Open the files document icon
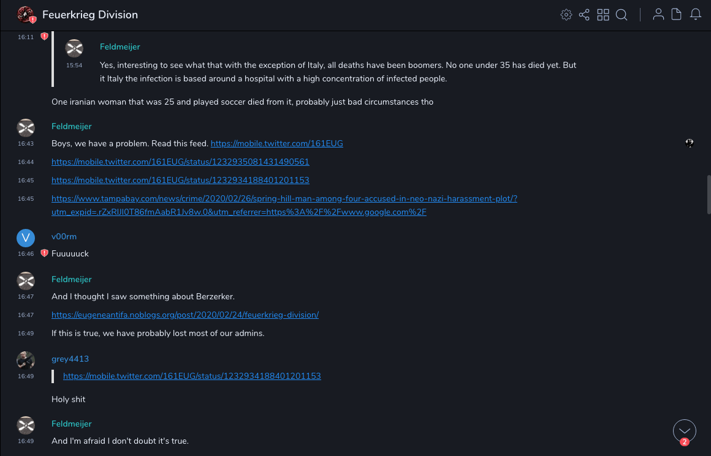This screenshot has width=711, height=456. pyautogui.click(x=677, y=15)
